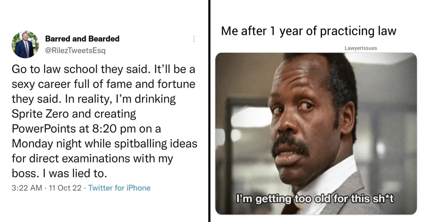Click the "Me after 1 year" heading
The height and width of the screenshot is (222, 423).
click(x=308, y=31)
